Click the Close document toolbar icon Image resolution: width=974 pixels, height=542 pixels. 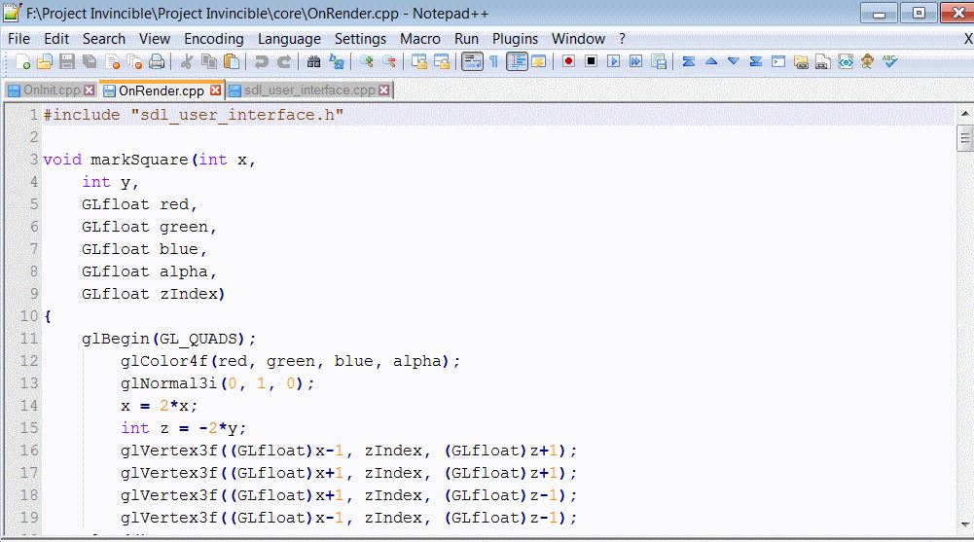click(x=113, y=61)
